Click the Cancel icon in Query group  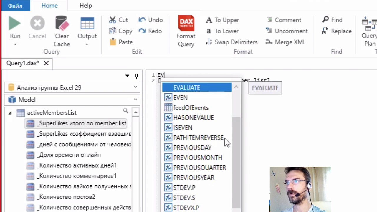[x=37, y=24]
